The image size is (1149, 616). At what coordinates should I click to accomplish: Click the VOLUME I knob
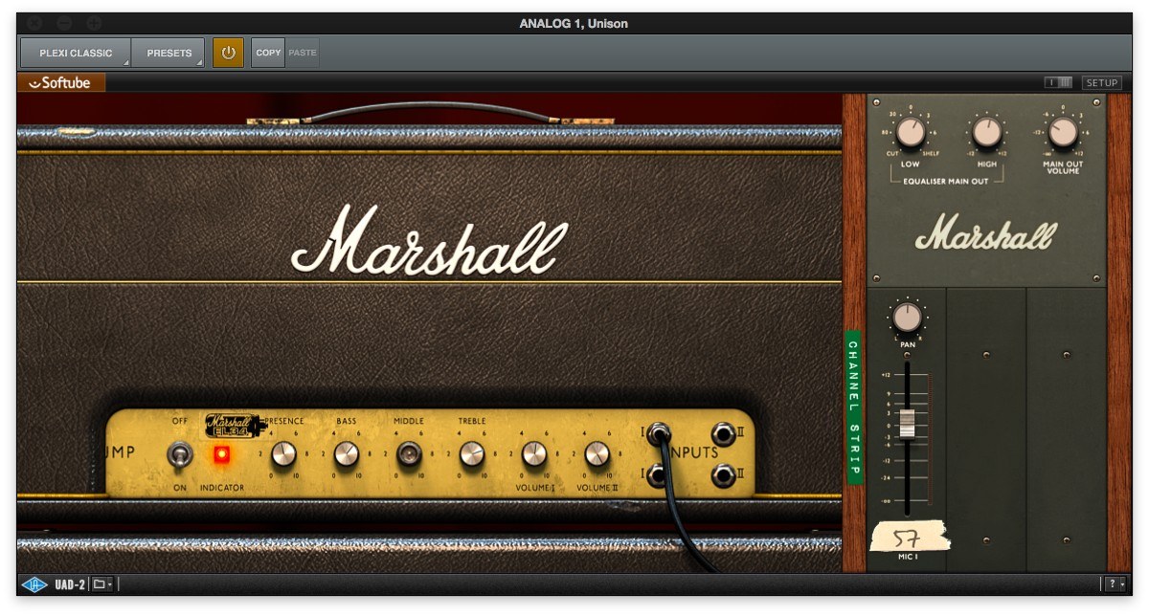pos(534,454)
